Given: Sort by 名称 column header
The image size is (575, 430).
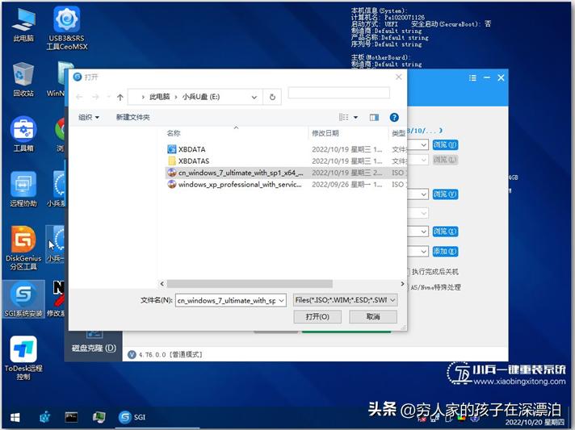Looking at the screenshot, I should tap(236, 133).
